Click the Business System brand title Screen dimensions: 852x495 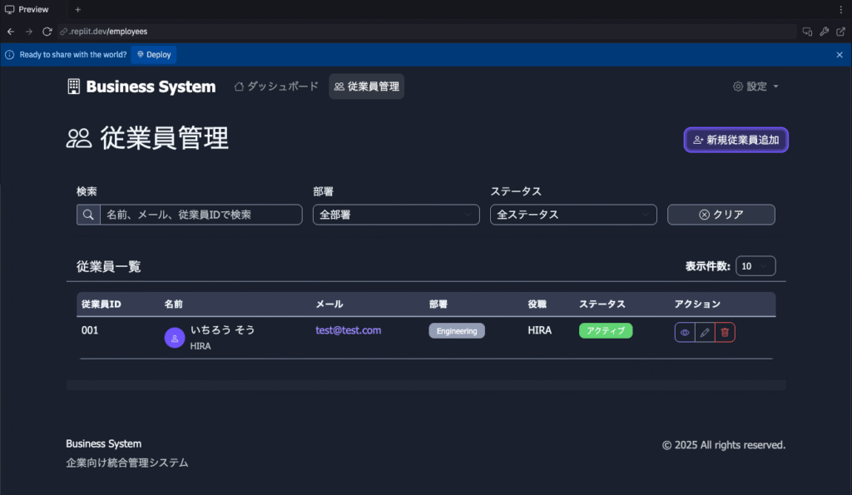pos(151,87)
